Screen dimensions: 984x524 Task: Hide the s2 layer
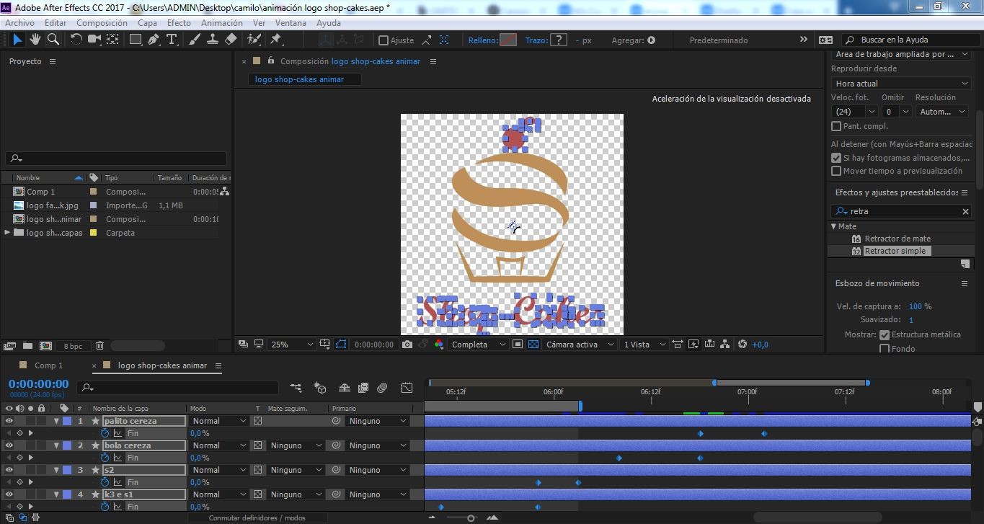click(9, 470)
